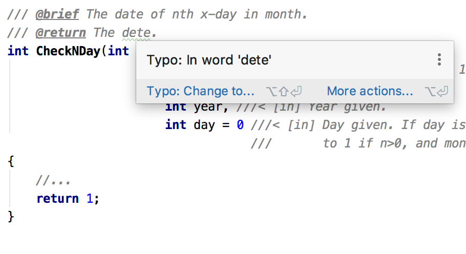Viewport: 466px width, 254px height.
Task: Click the 'return' keyword in the function body
Action: [57, 199]
